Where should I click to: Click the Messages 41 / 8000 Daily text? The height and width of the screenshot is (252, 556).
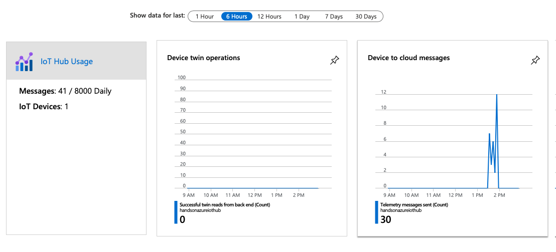point(65,91)
